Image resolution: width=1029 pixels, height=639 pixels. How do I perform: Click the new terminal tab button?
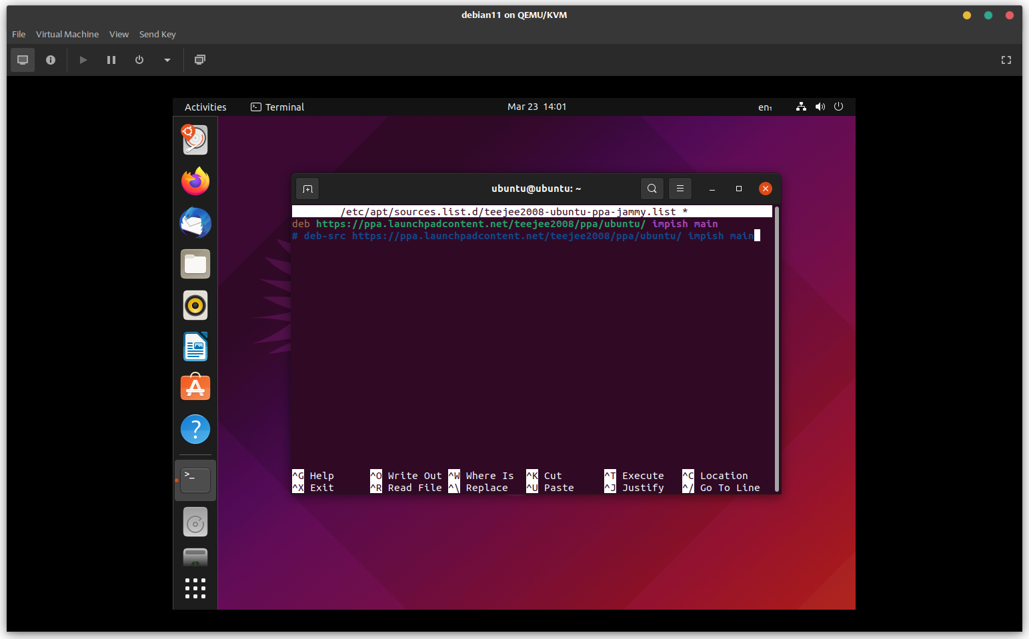coord(307,189)
